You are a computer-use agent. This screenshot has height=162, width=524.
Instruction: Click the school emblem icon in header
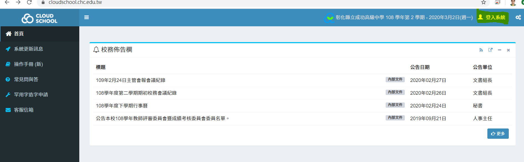(x=329, y=18)
